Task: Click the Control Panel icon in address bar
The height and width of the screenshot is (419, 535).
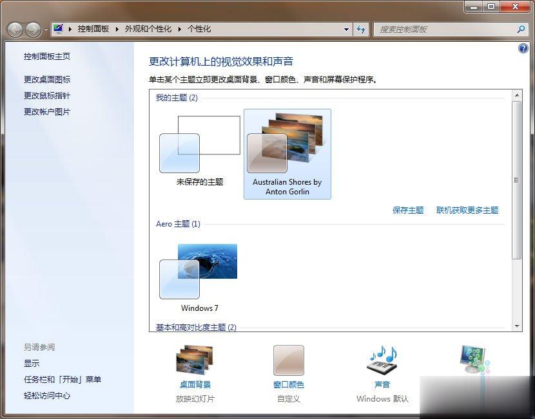Action: pyautogui.click(x=59, y=28)
